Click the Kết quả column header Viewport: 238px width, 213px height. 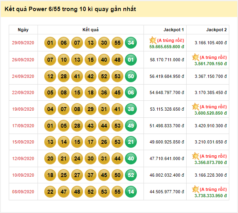[91, 30]
